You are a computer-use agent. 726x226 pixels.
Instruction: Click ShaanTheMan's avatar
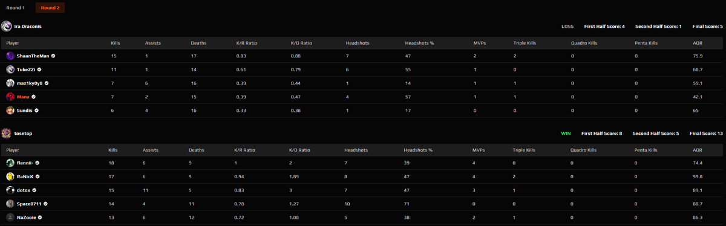[10, 56]
